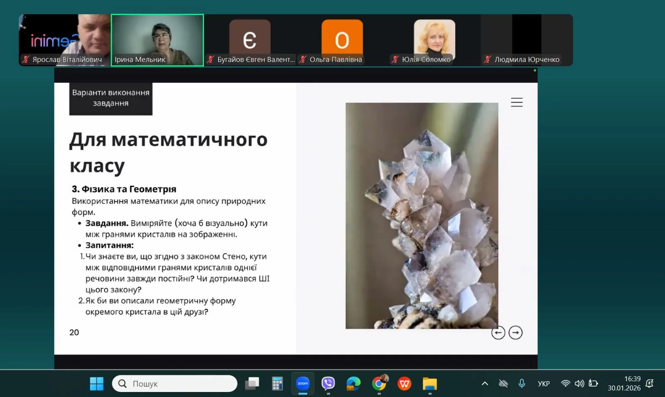Go to the previous slide arrow
The image size is (665, 397).
tap(498, 333)
